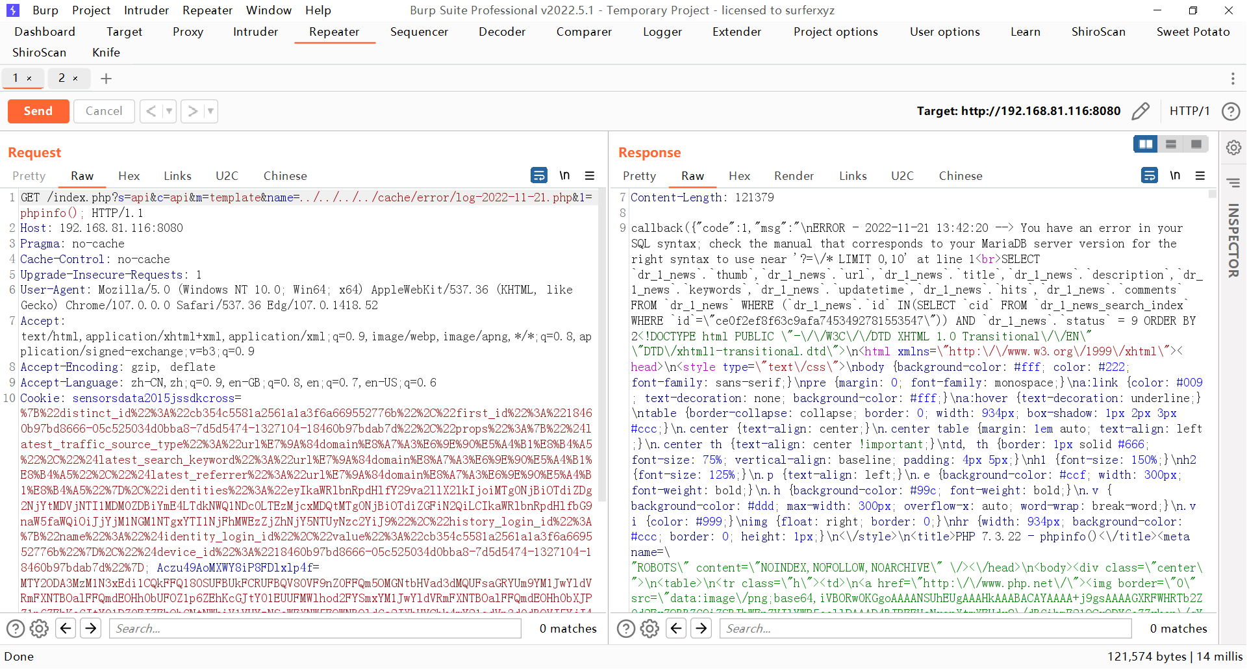Open response search help icon

(626, 628)
